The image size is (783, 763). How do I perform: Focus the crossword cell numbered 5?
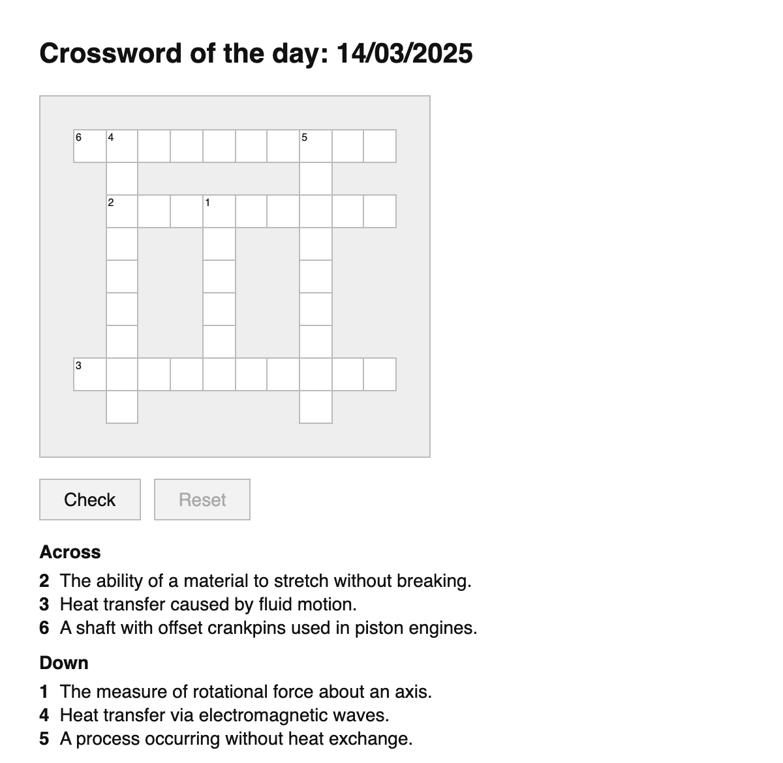coord(316,146)
